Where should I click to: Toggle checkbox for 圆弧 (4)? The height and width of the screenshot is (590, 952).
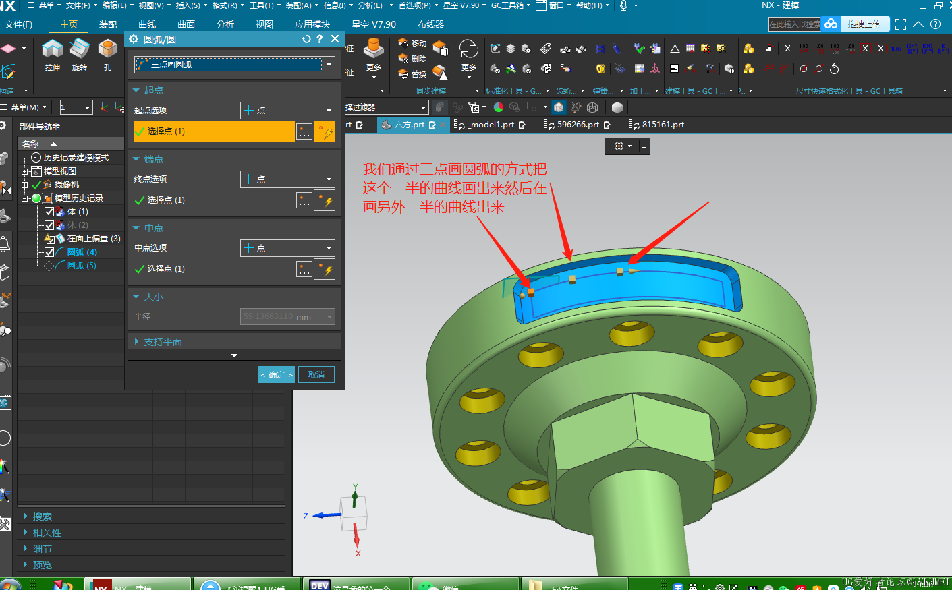[x=49, y=252]
